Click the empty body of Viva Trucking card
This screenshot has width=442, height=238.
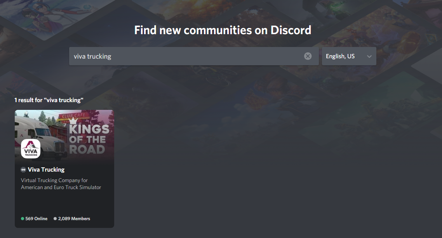(64, 203)
